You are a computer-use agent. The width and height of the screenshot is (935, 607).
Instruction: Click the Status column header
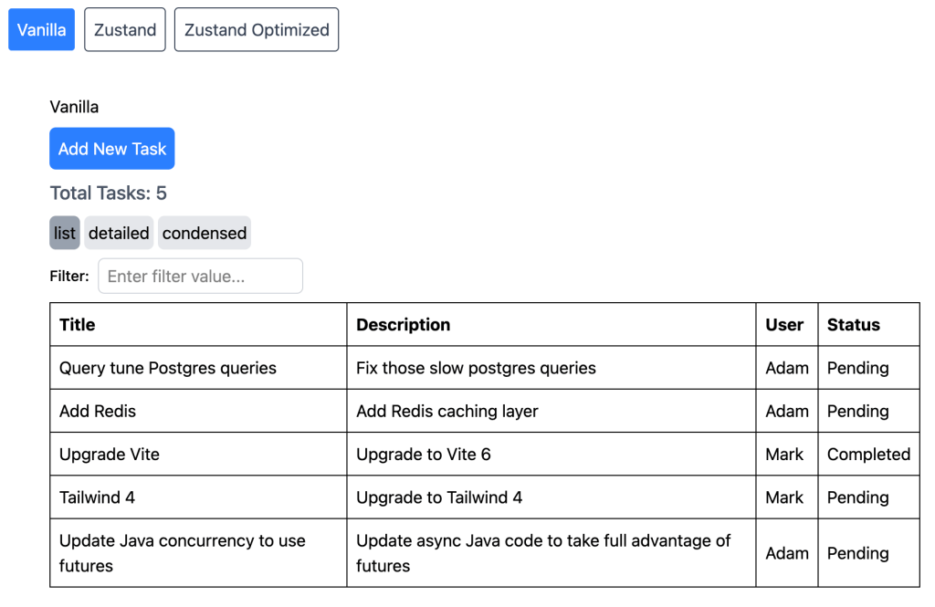tap(854, 324)
